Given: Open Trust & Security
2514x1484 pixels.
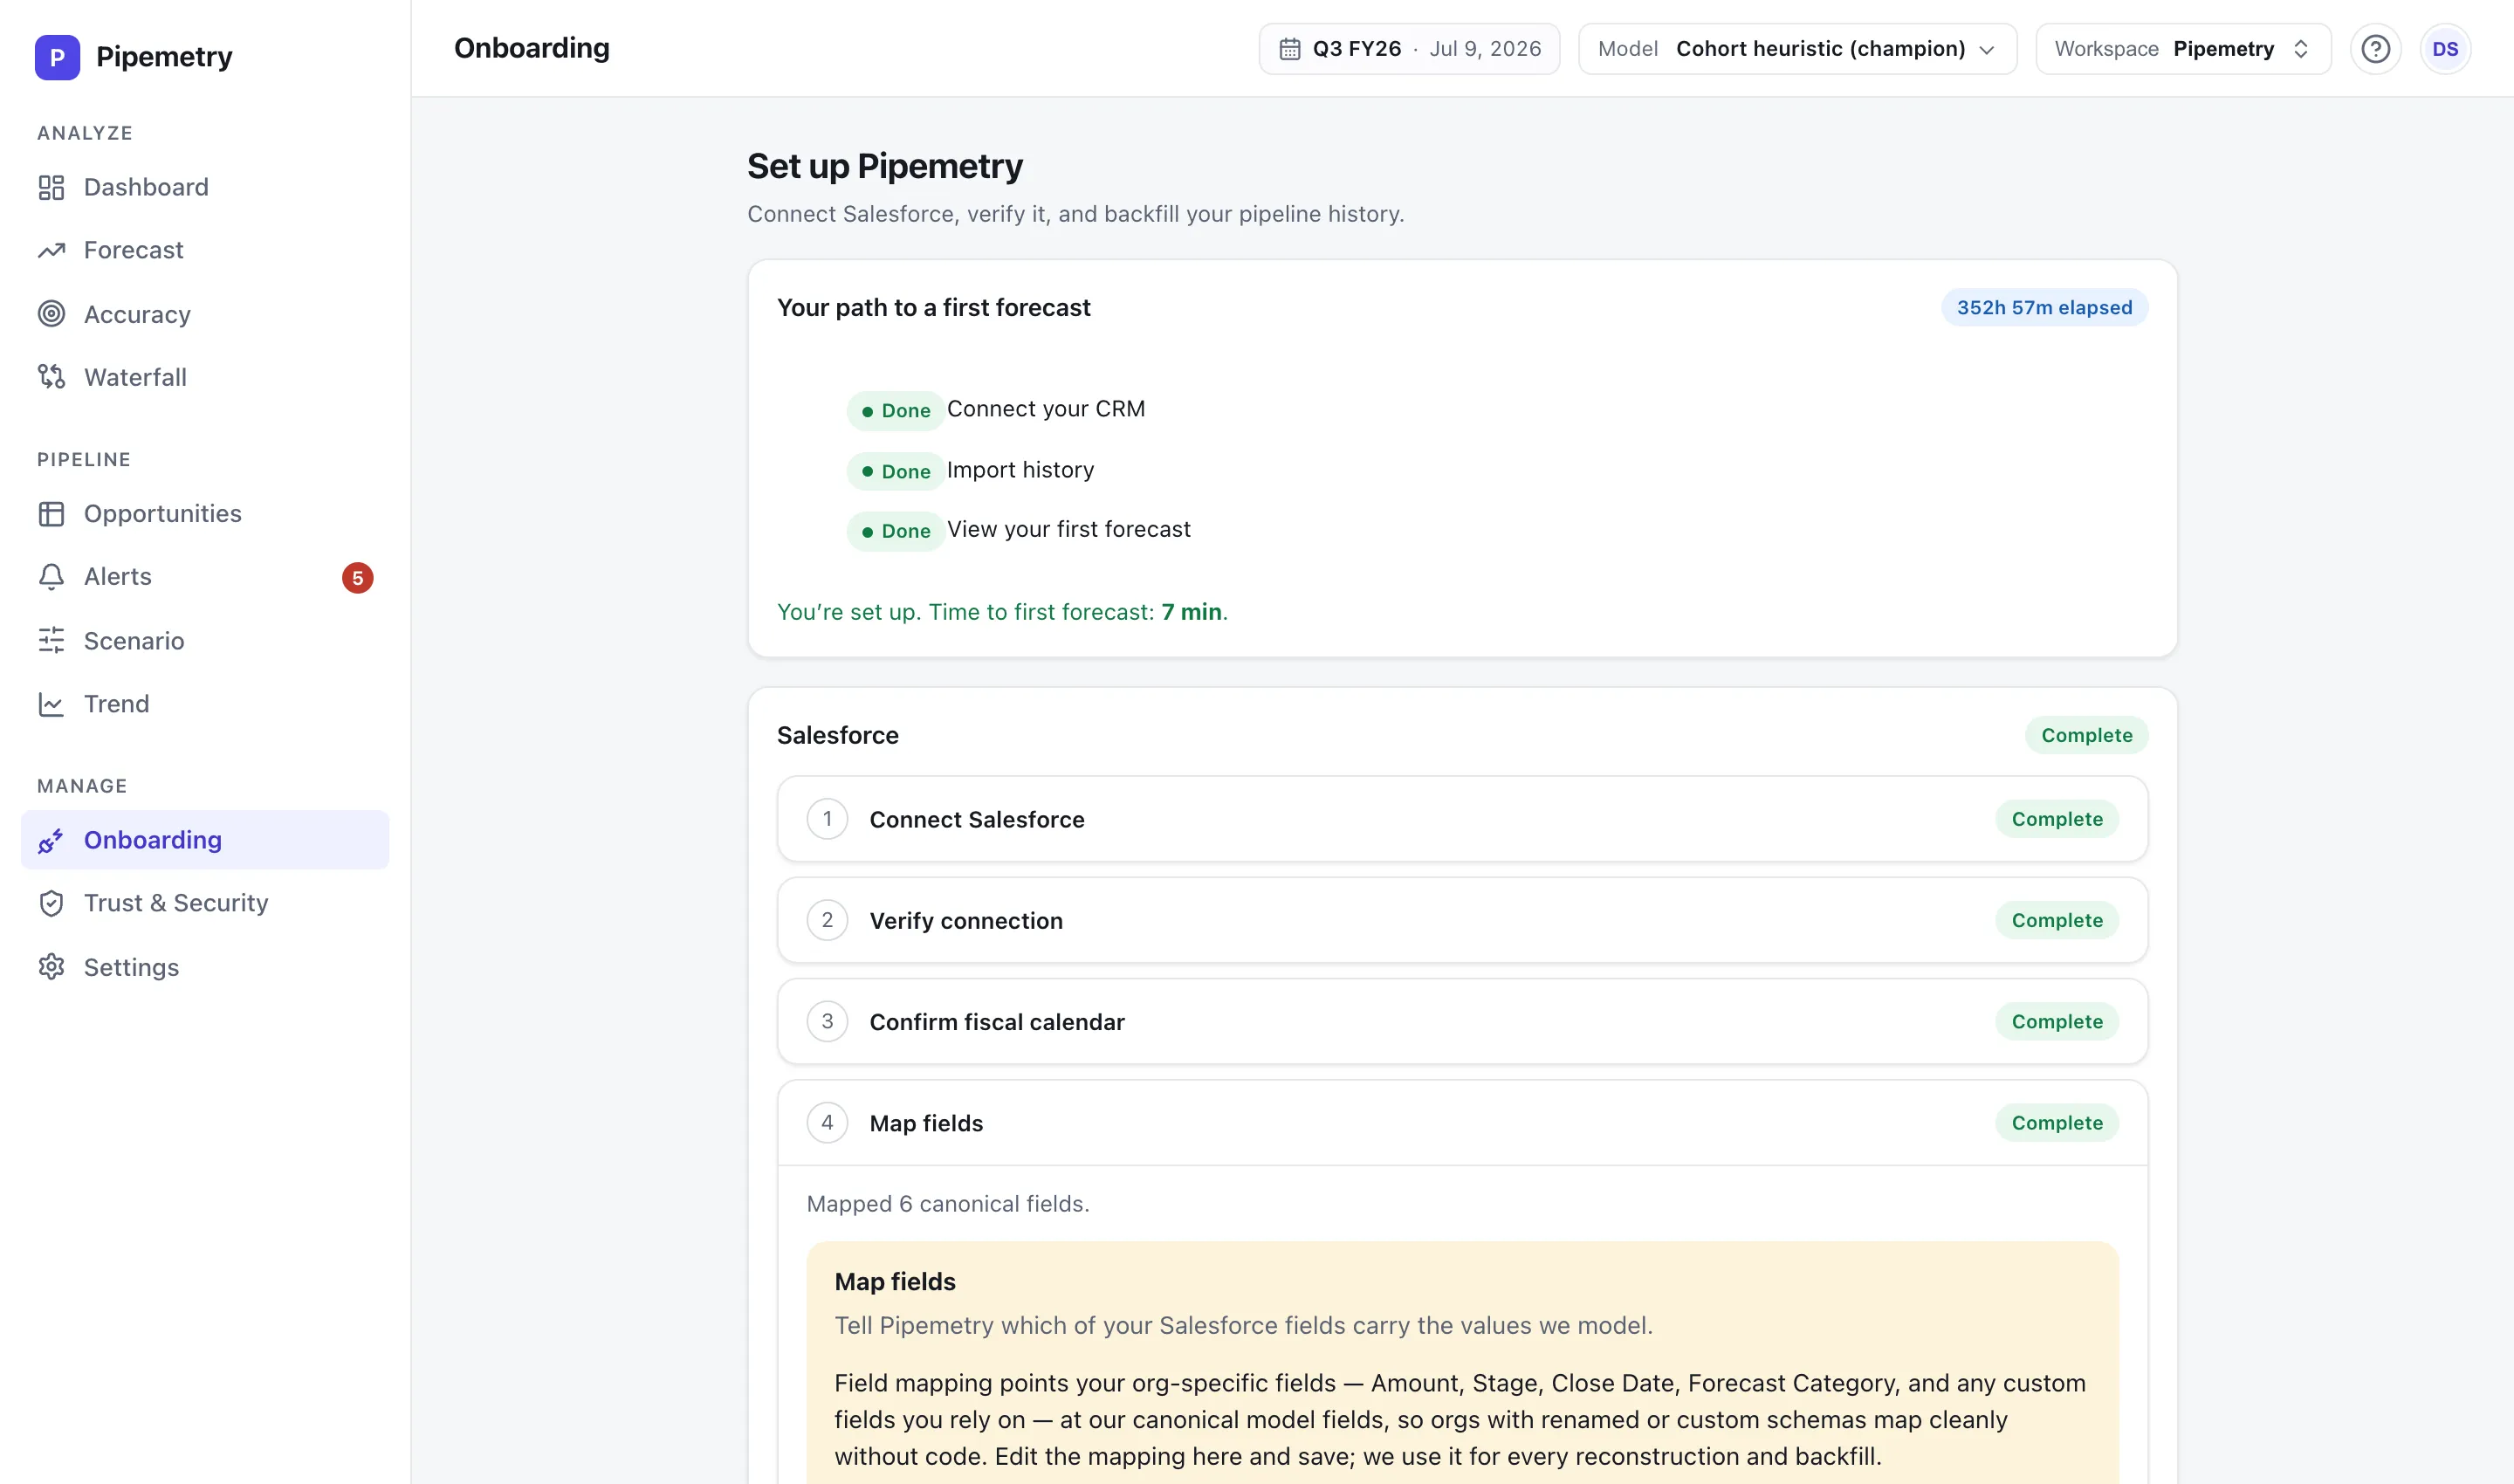Looking at the screenshot, I should 204,903.
